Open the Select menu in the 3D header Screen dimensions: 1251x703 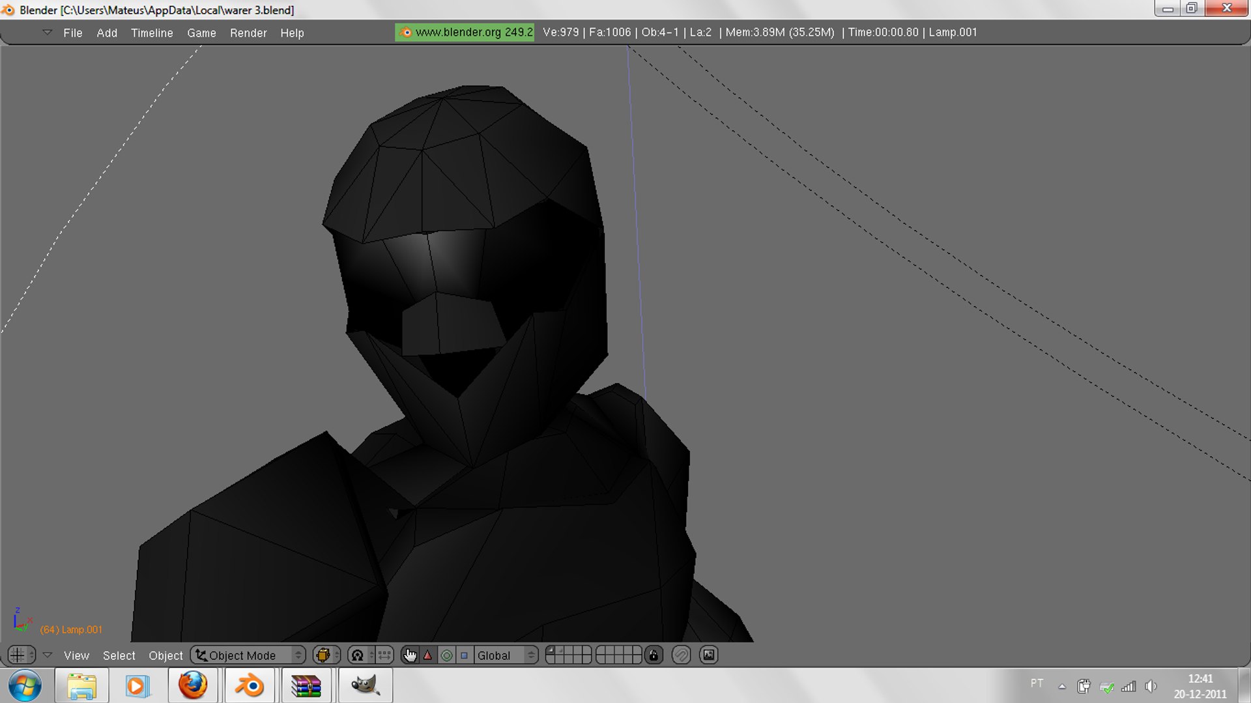[x=119, y=655]
